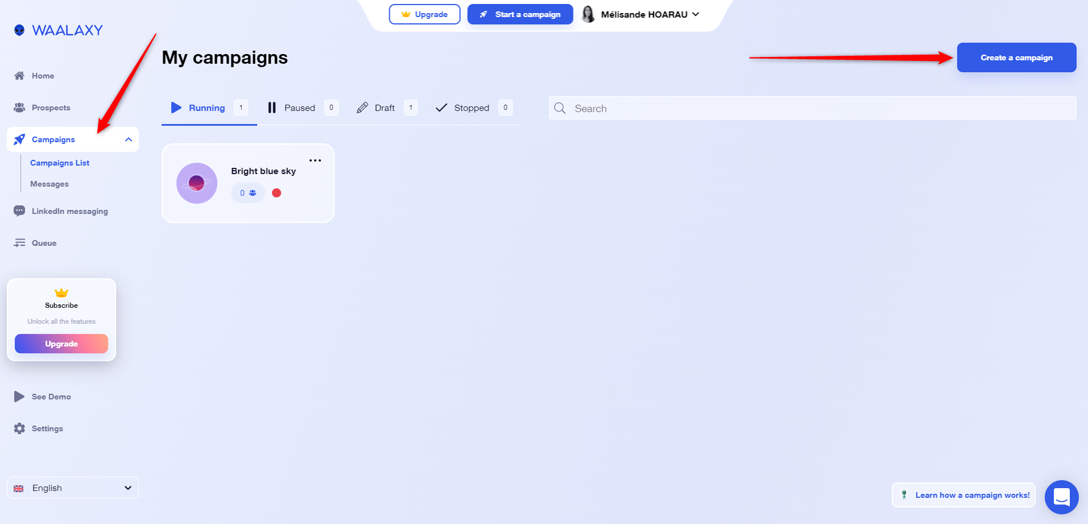Click the Running tab play icon
The width and height of the screenshot is (1088, 524).
(x=176, y=108)
